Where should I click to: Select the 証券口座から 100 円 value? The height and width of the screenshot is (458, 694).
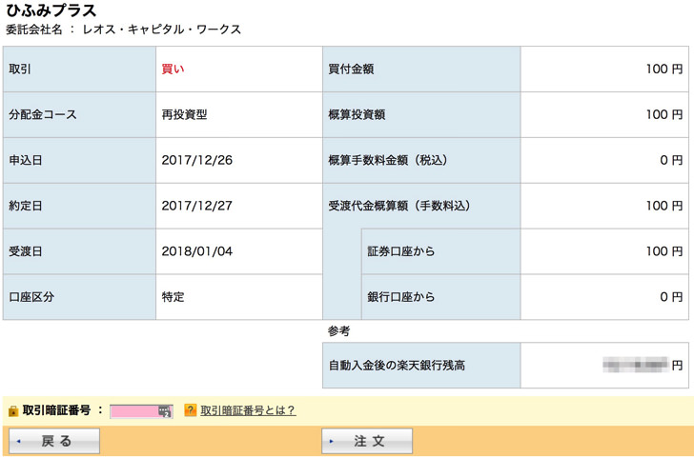[x=663, y=251]
